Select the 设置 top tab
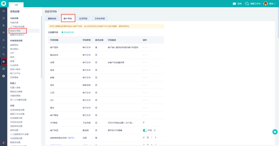The width and height of the screenshot is (279, 146). [16, 5]
